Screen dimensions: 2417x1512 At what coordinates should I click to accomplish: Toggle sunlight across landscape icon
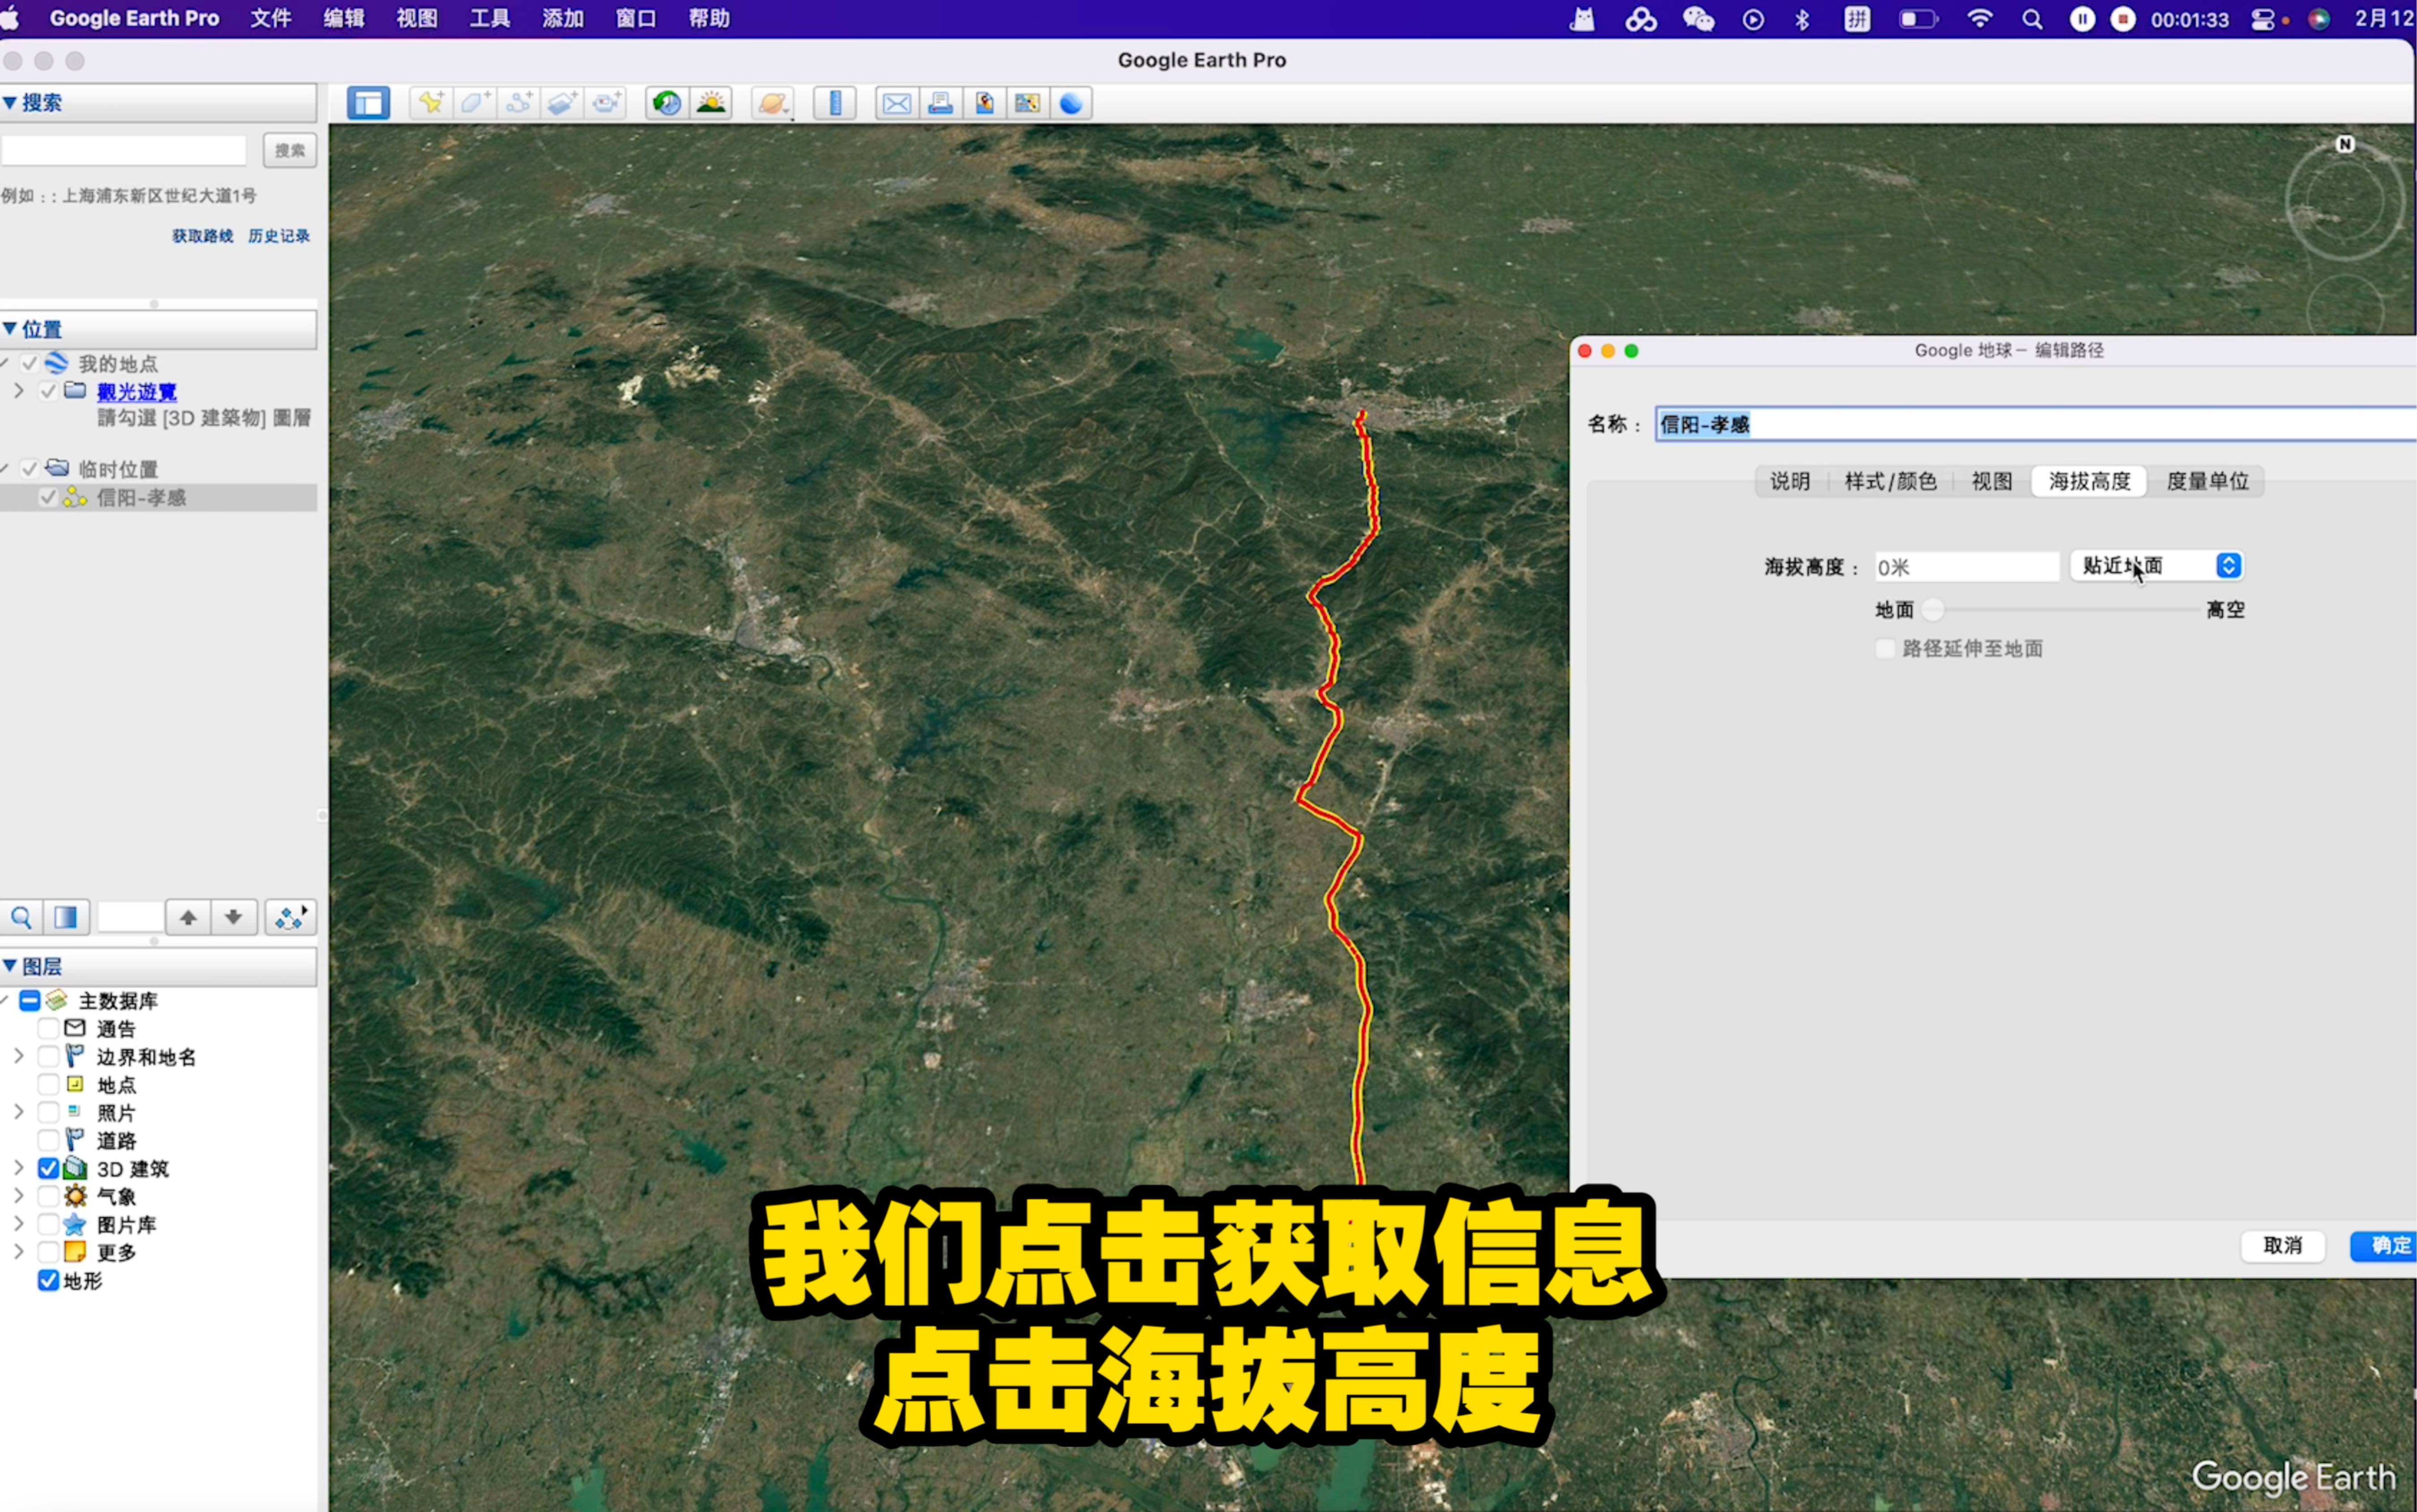tap(711, 103)
